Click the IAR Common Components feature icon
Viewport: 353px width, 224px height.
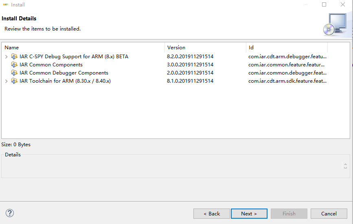[14, 65]
